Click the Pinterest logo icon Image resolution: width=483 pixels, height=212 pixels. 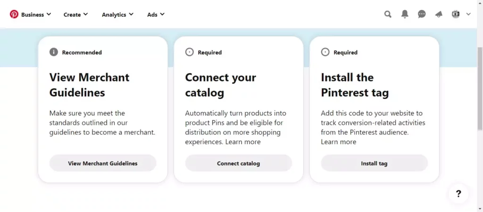14,14
